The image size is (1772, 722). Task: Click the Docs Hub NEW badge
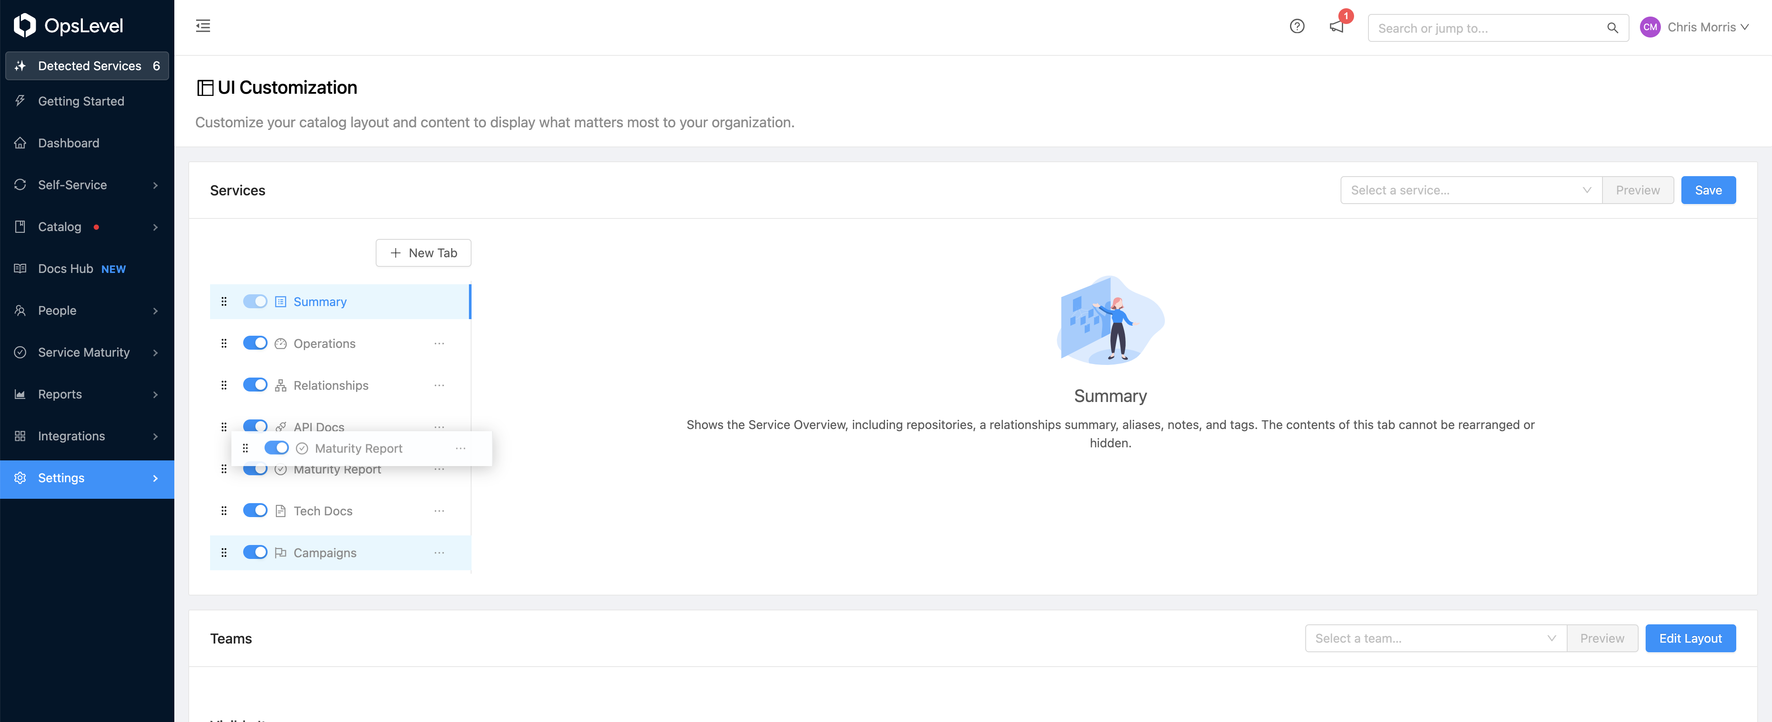coord(113,269)
